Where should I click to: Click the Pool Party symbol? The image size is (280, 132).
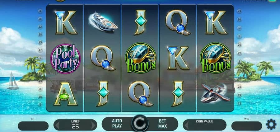tap(66, 59)
